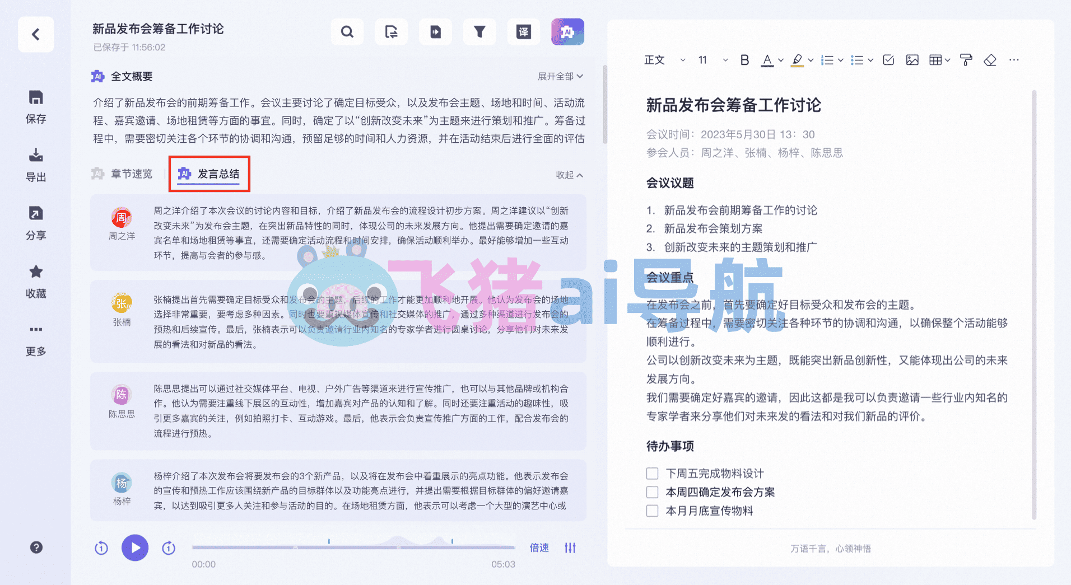Viewport: 1071px width, 585px height.
Task: Rewind the audio a few seconds
Action: pos(101,548)
